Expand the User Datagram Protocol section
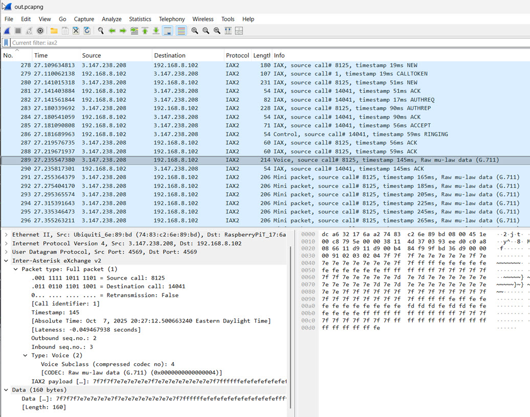The height and width of the screenshot is (417, 530). (6, 252)
